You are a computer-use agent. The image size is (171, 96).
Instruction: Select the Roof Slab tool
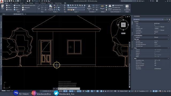click(17, 5)
